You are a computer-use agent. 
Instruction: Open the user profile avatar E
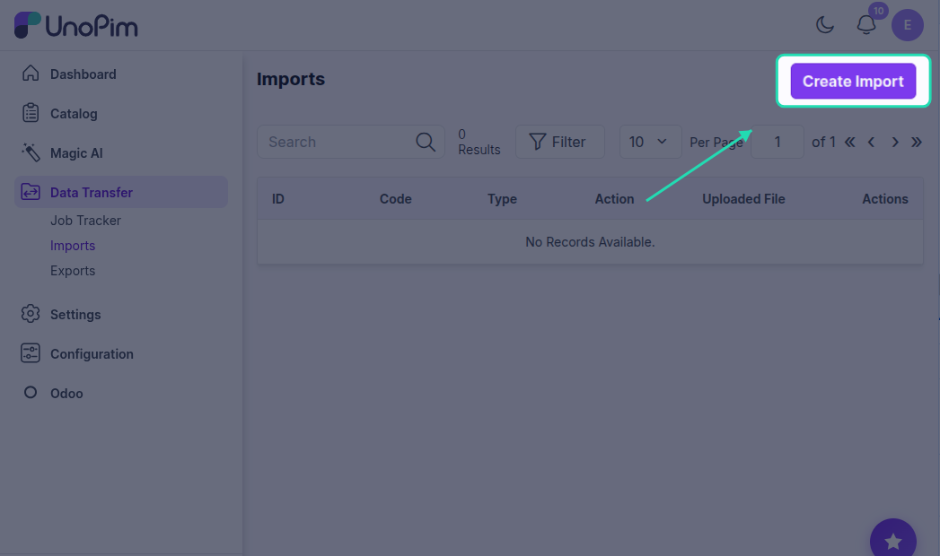[907, 25]
